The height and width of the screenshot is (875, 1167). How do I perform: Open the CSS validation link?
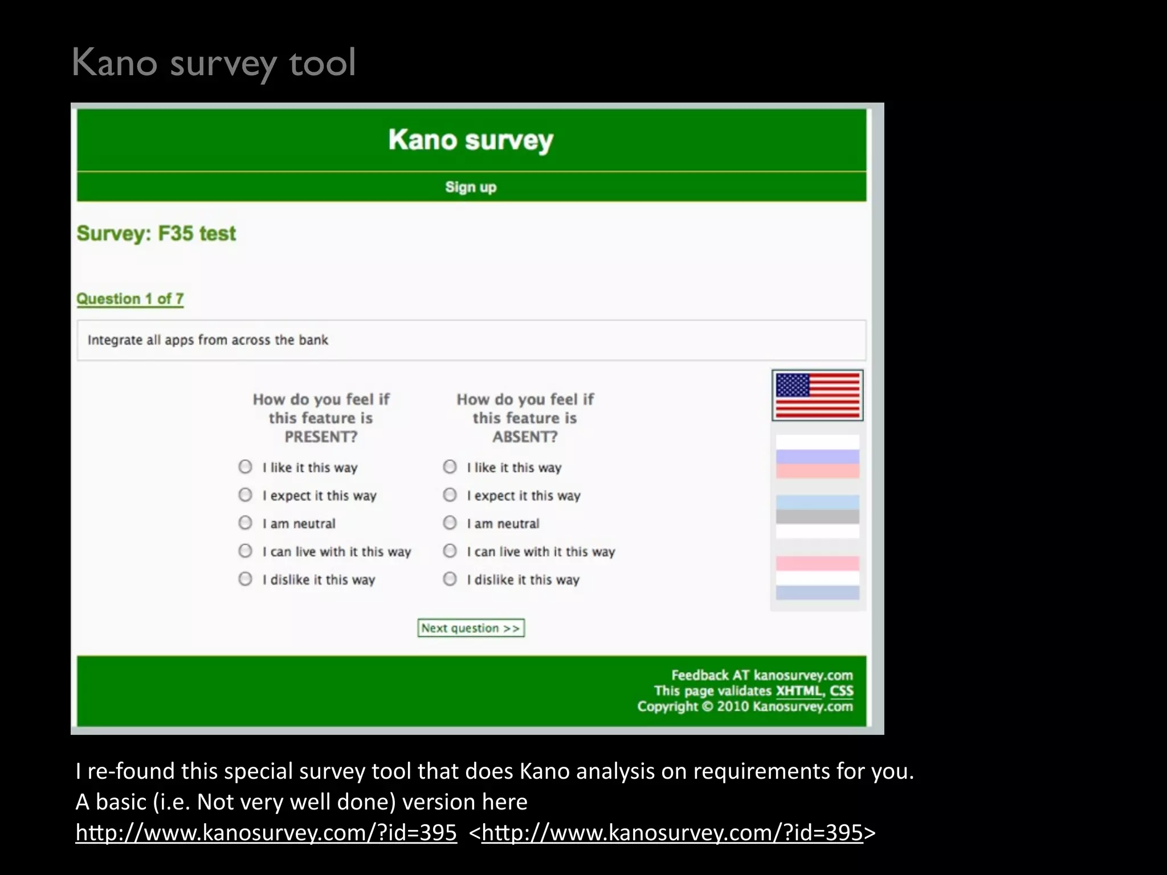pyautogui.click(x=842, y=691)
